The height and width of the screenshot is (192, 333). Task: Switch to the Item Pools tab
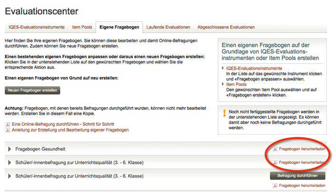82,27
